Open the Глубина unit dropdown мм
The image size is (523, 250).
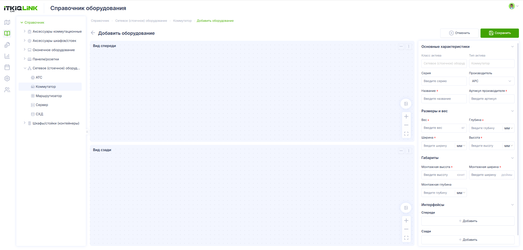point(509,128)
